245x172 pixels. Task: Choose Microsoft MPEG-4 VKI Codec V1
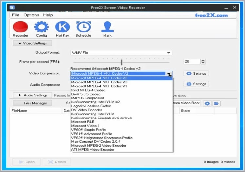tap(122, 86)
